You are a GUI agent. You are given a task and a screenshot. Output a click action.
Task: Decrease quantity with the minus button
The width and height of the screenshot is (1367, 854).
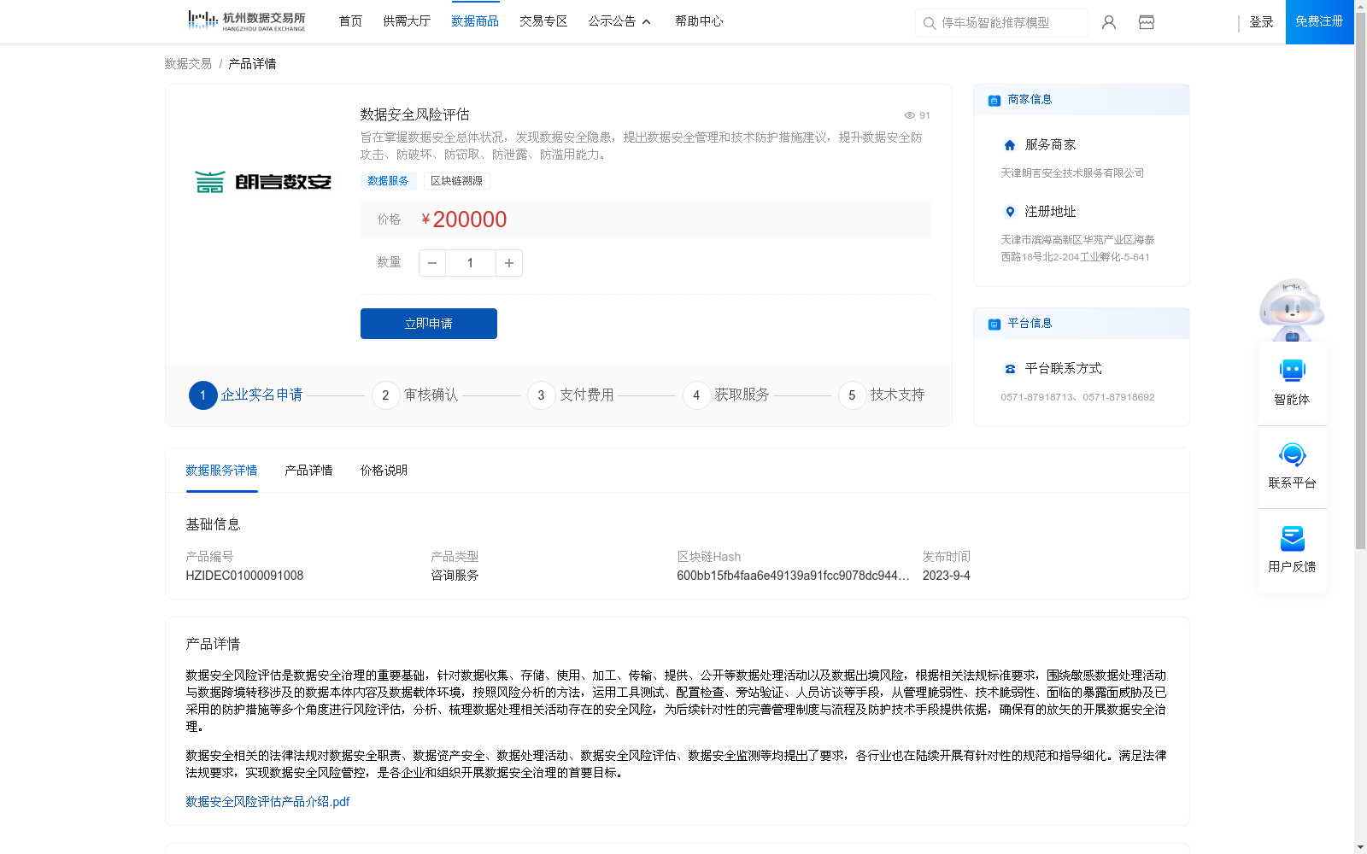pyautogui.click(x=432, y=263)
